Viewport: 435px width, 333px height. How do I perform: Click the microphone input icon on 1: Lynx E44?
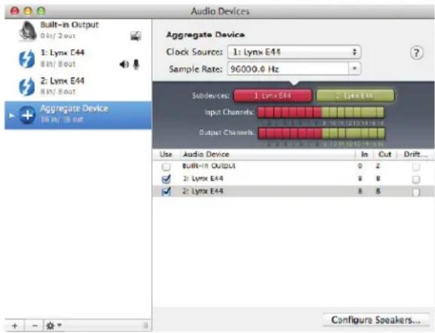(136, 64)
